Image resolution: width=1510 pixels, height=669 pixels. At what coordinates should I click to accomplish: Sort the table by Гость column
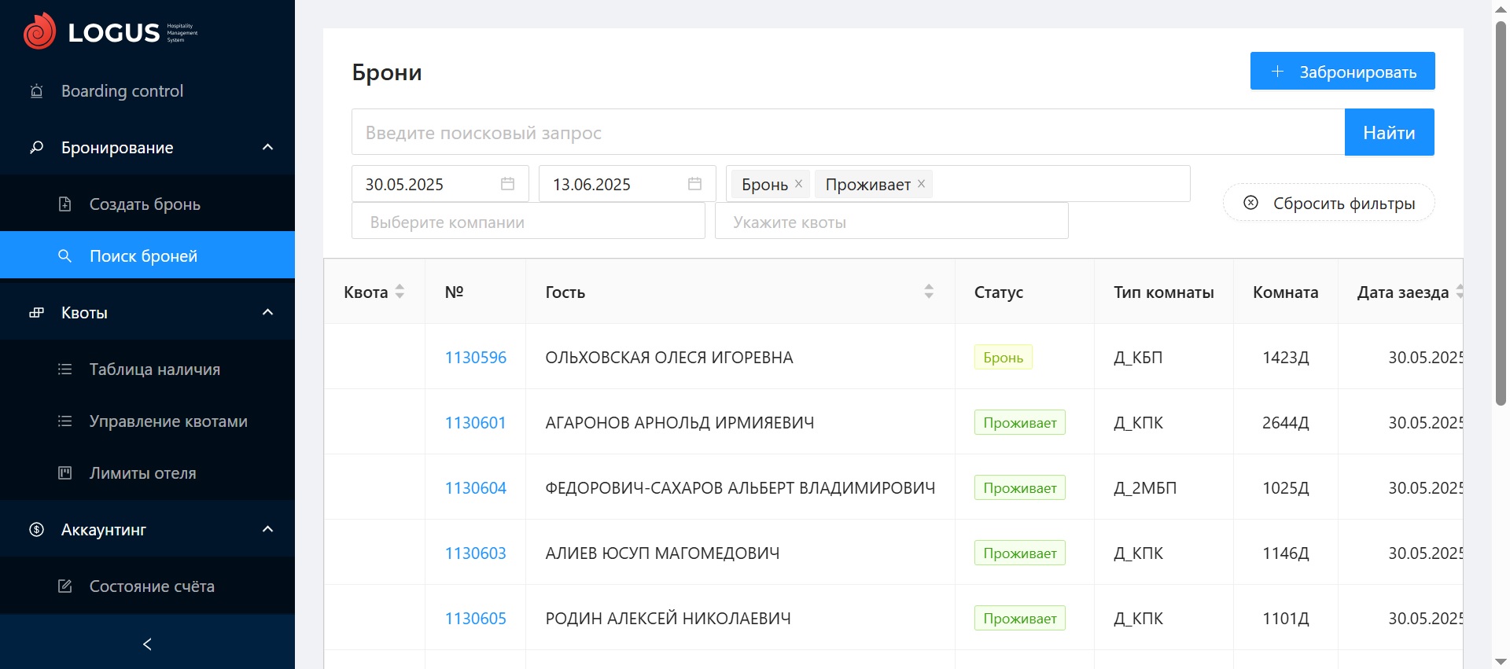[929, 292]
